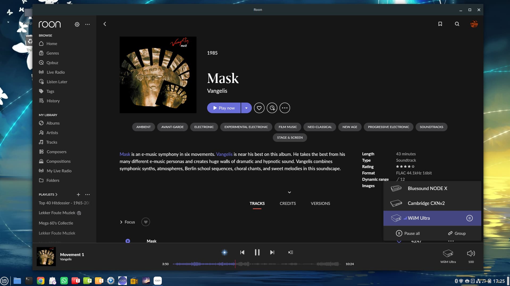Open Mega 60's Collectie playlist
Image resolution: width=510 pixels, height=286 pixels.
pyautogui.click(x=56, y=223)
